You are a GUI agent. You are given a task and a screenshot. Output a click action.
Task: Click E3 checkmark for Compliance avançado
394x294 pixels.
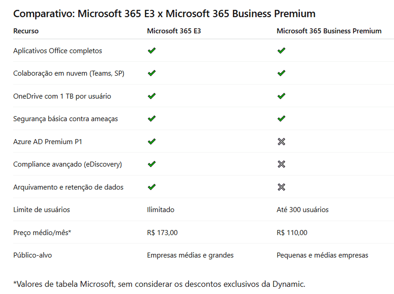152,164
